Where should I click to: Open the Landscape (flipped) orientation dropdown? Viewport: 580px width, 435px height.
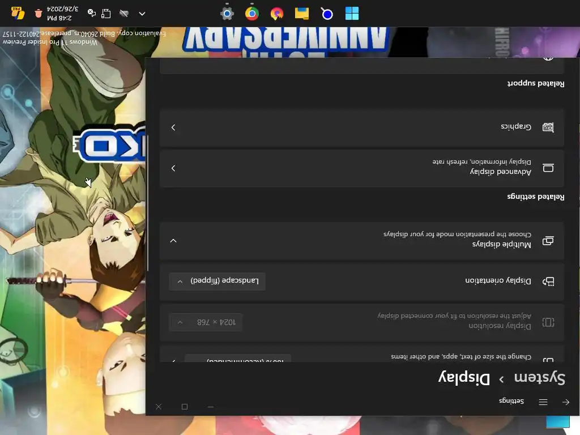click(217, 281)
